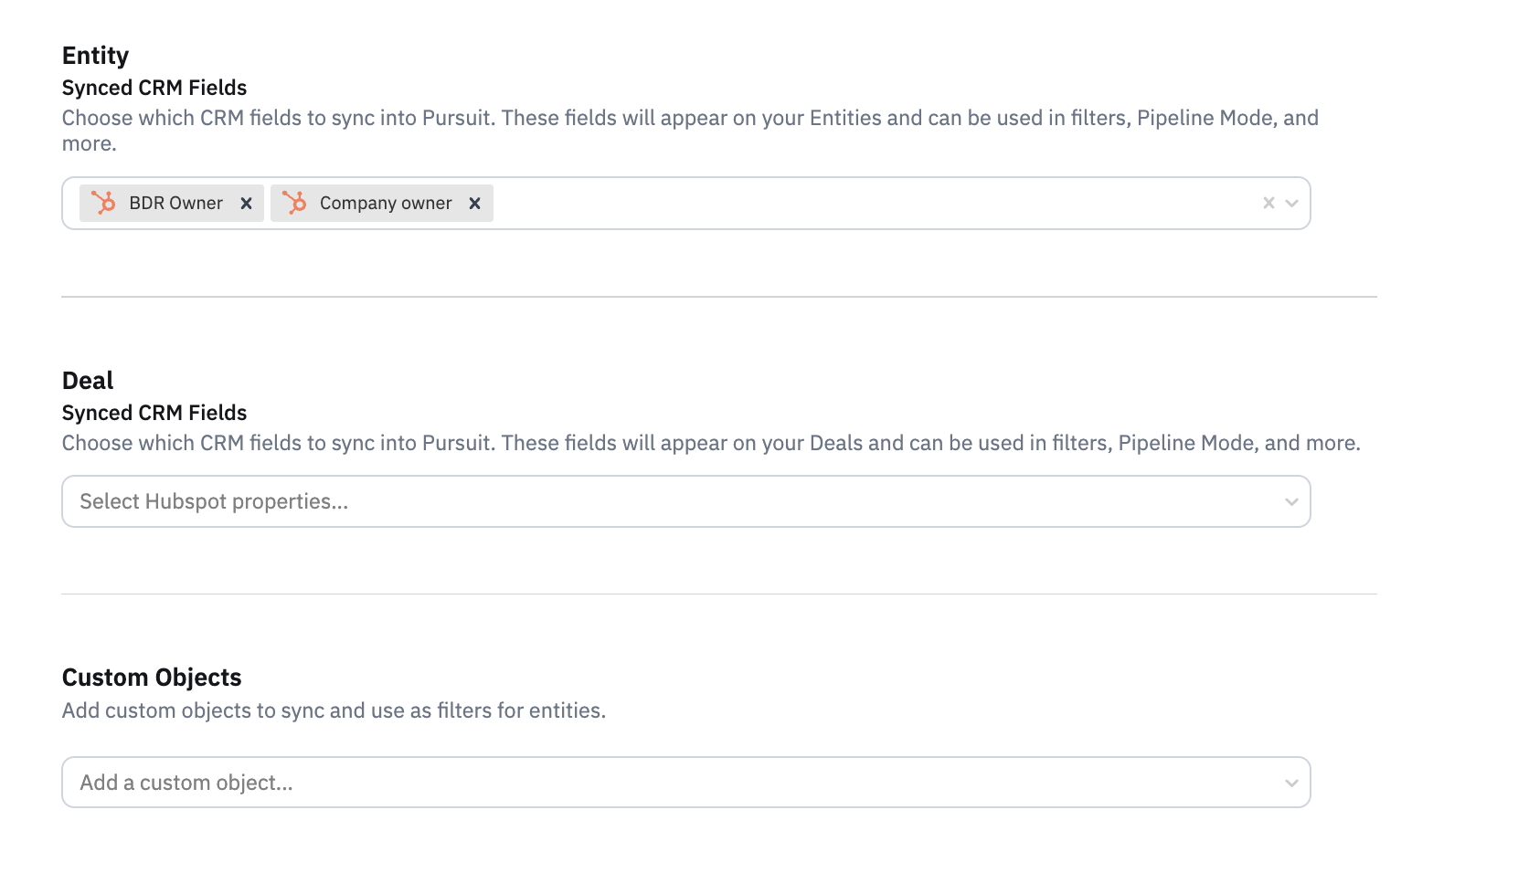This screenshot has height=873, width=1539.
Task: Select the BDR Owner tag label
Action: click(175, 203)
